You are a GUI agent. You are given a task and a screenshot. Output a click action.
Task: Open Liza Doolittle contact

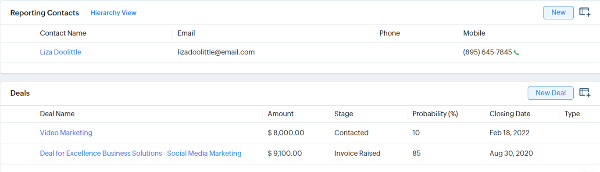tap(61, 52)
